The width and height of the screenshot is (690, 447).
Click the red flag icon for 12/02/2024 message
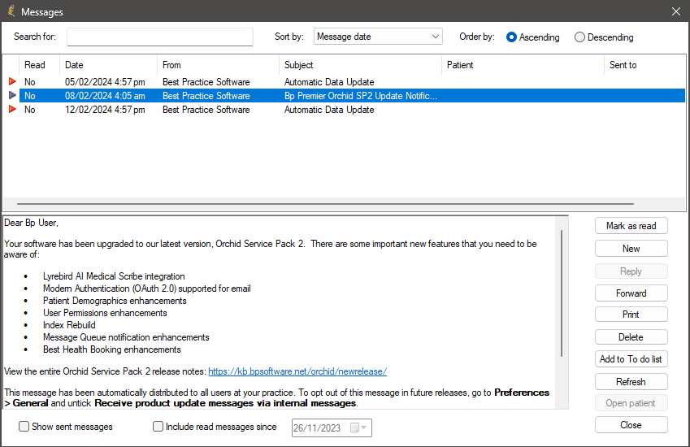(x=12, y=109)
